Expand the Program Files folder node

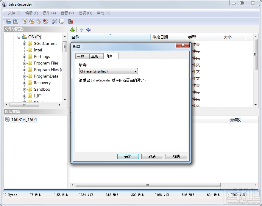(x=25, y=63)
